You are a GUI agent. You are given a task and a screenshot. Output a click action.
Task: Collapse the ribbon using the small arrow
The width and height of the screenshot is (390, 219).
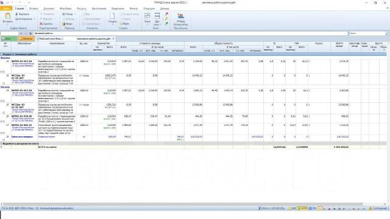pos(388,9)
